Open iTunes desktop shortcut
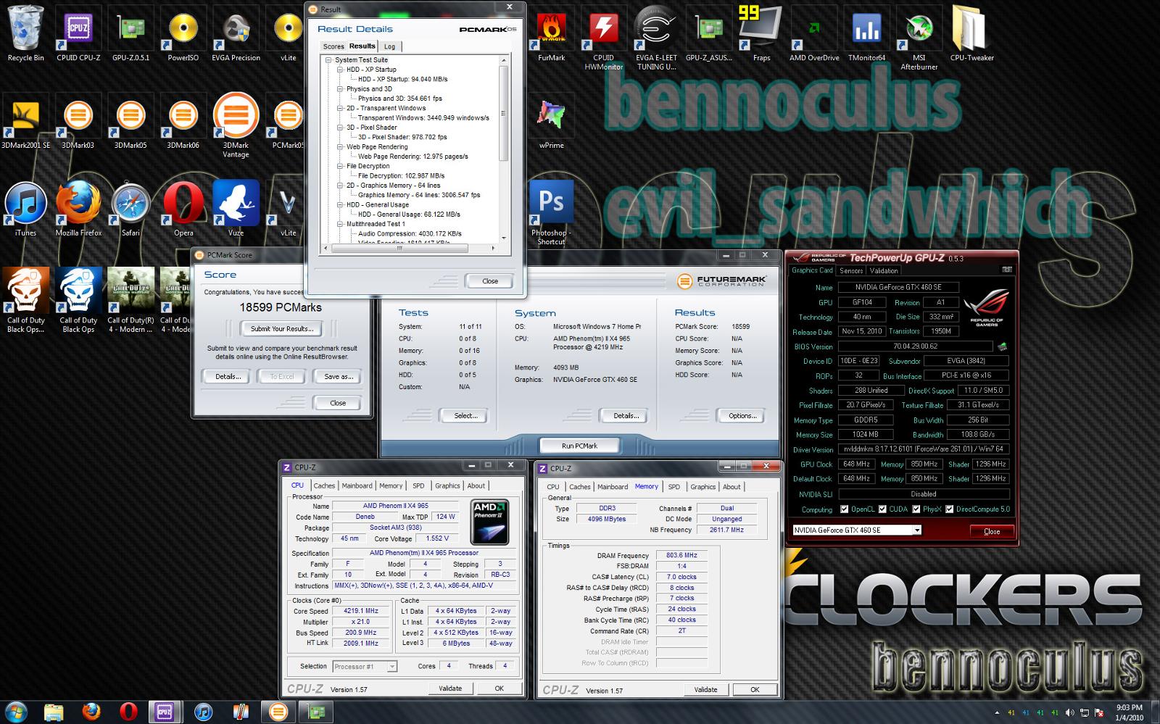 click(26, 210)
